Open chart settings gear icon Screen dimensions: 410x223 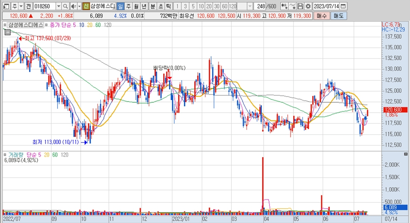coord(308,6)
